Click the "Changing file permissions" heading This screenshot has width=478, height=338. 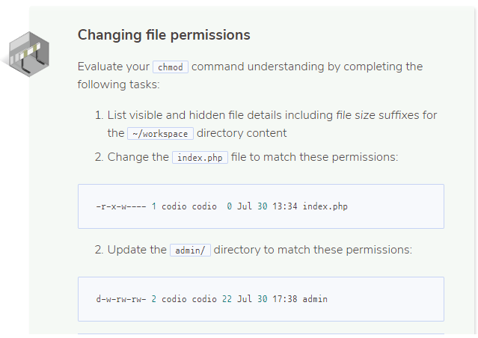click(x=164, y=34)
